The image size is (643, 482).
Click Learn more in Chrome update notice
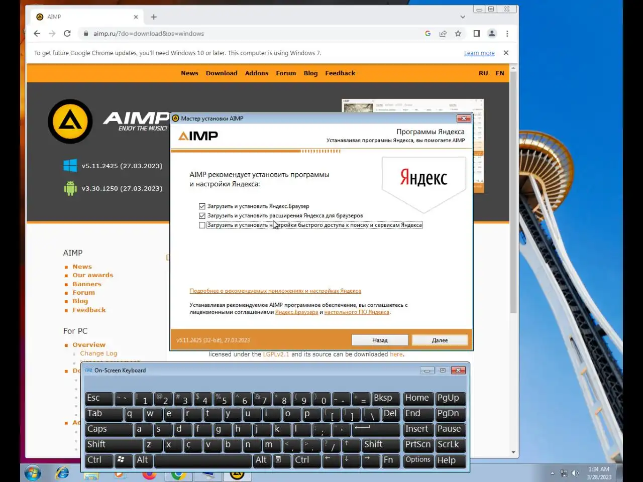(x=479, y=53)
